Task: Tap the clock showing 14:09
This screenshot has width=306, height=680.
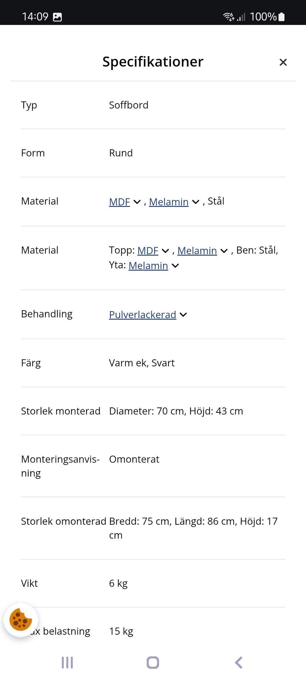Action: pyautogui.click(x=35, y=17)
